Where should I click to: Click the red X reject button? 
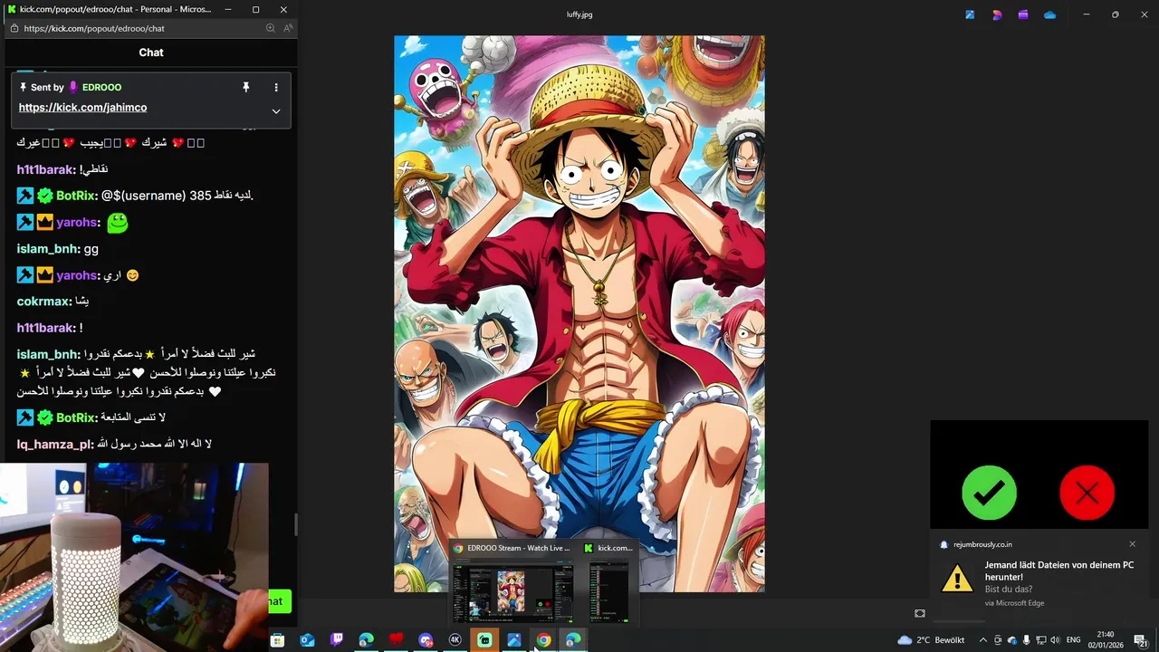[x=1087, y=493]
